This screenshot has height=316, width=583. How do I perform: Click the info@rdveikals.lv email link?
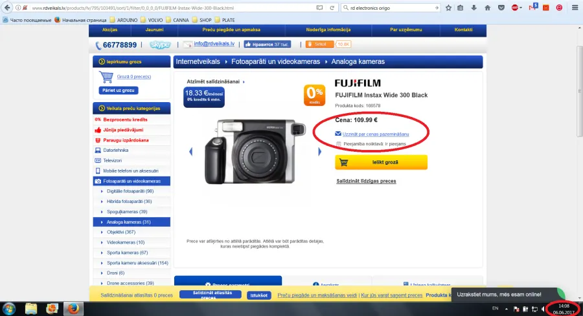[x=214, y=44]
